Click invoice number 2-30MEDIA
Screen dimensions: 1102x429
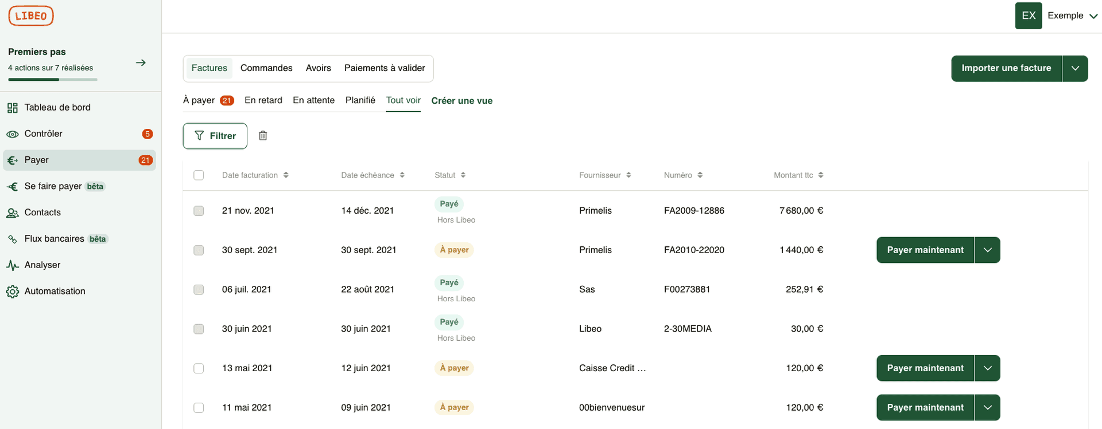[x=688, y=329]
